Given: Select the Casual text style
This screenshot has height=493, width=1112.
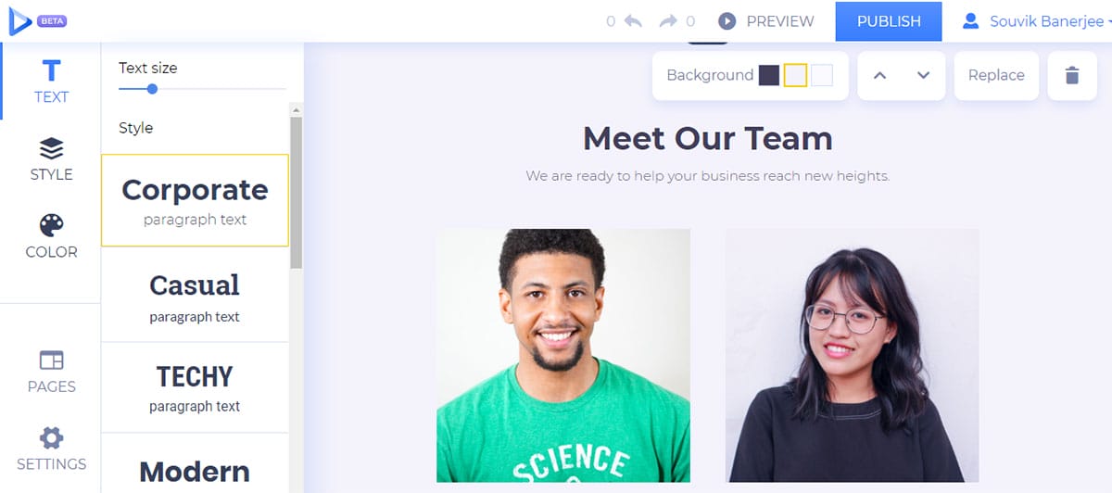Looking at the screenshot, I should (x=195, y=296).
